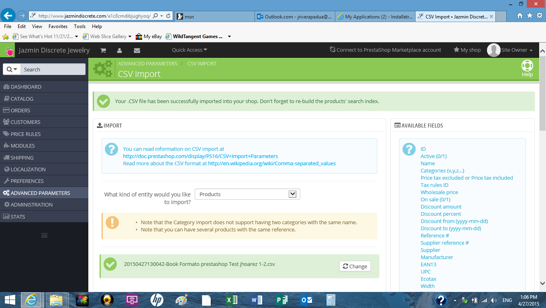
Task: Click the envelope messages icon in the header
Action: click(x=137, y=50)
